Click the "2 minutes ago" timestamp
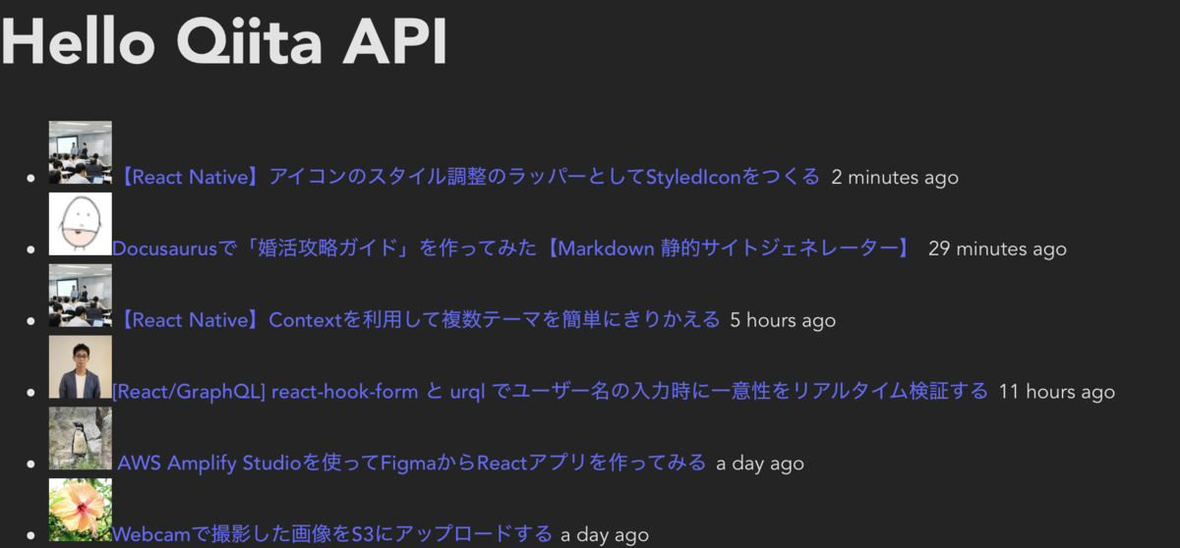The width and height of the screenshot is (1180, 548). pos(895,178)
